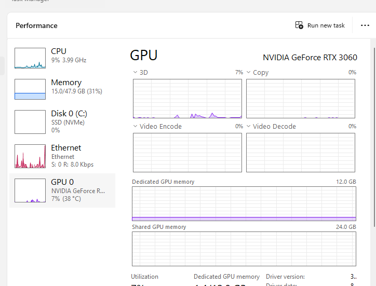Select the Ethernet activity graph thumbnail
The image size is (376, 286).
pyautogui.click(x=30, y=156)
